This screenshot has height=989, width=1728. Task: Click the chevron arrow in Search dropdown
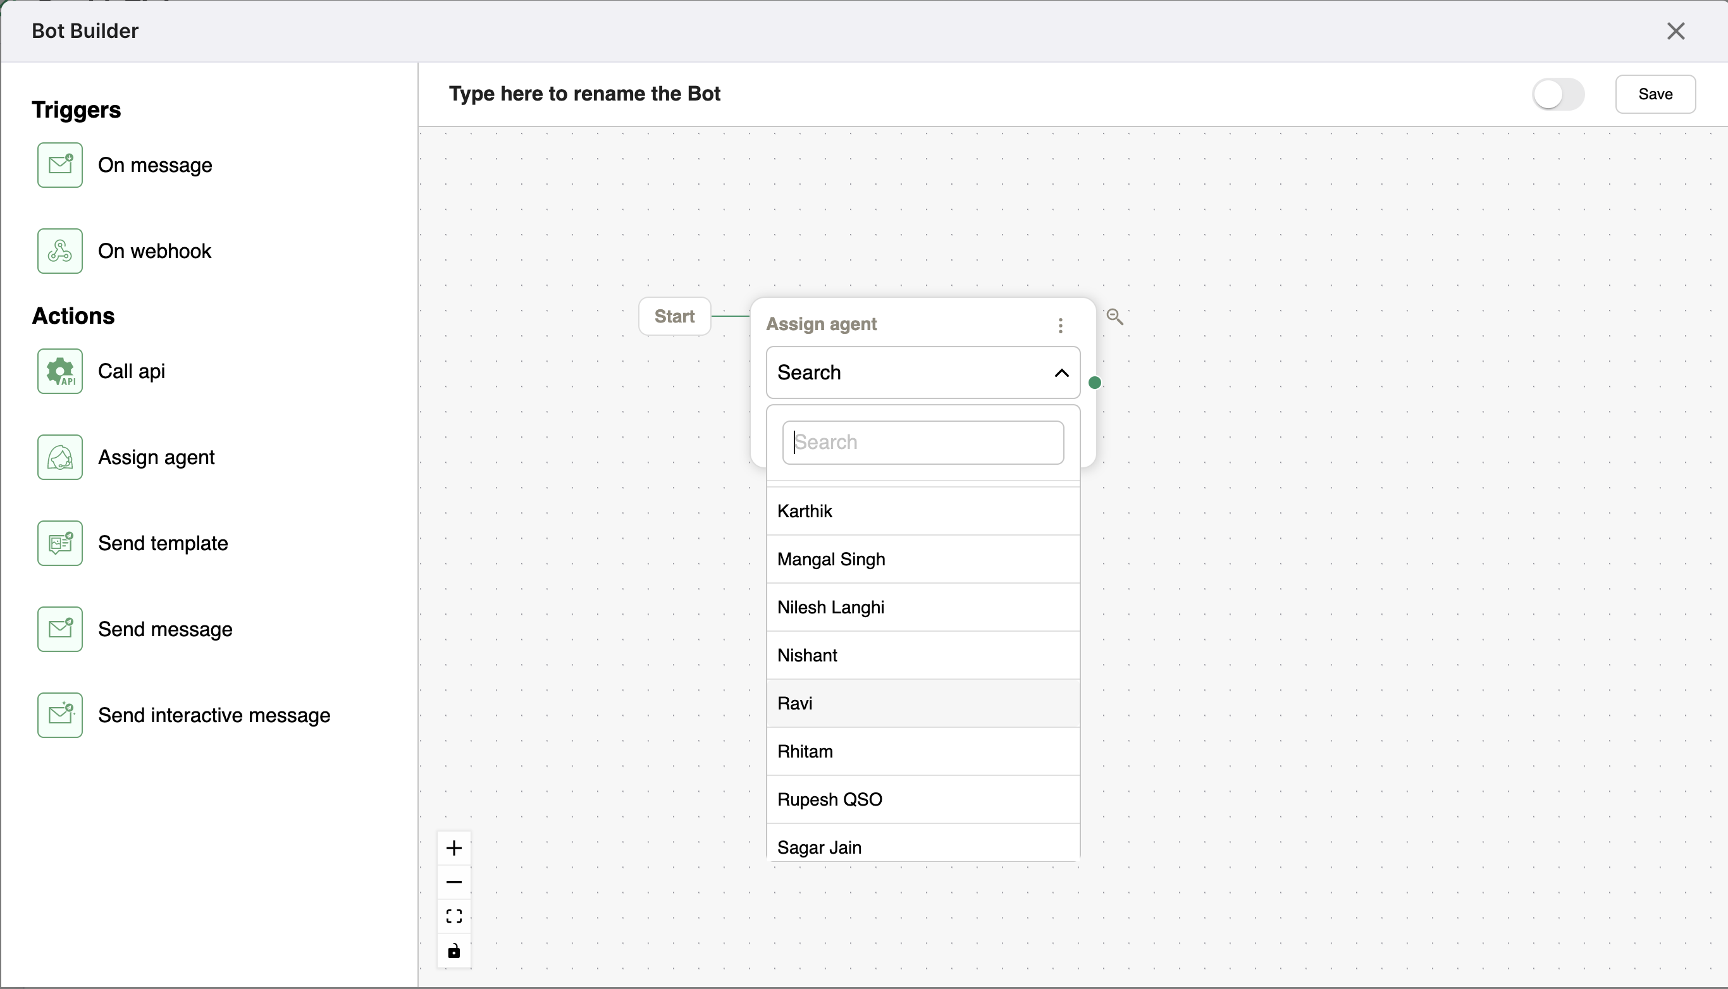pyautogui.click(x=1061, y=372)
